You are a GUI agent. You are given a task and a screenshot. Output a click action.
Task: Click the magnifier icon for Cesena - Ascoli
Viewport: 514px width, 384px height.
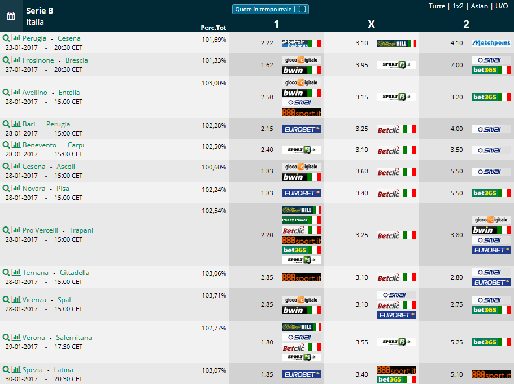pos(6,166)
